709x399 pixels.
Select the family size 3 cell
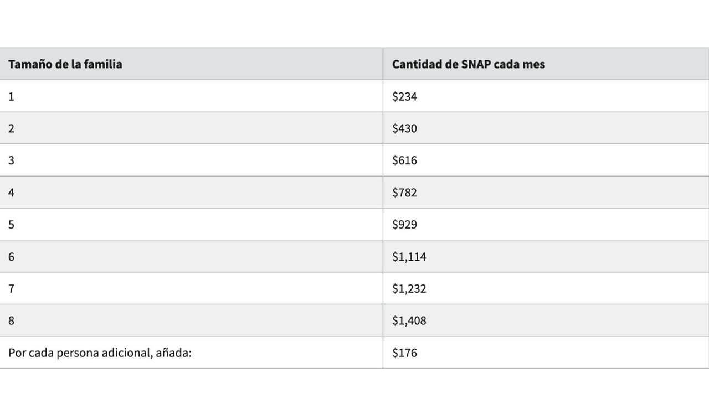tap(12, 160)
